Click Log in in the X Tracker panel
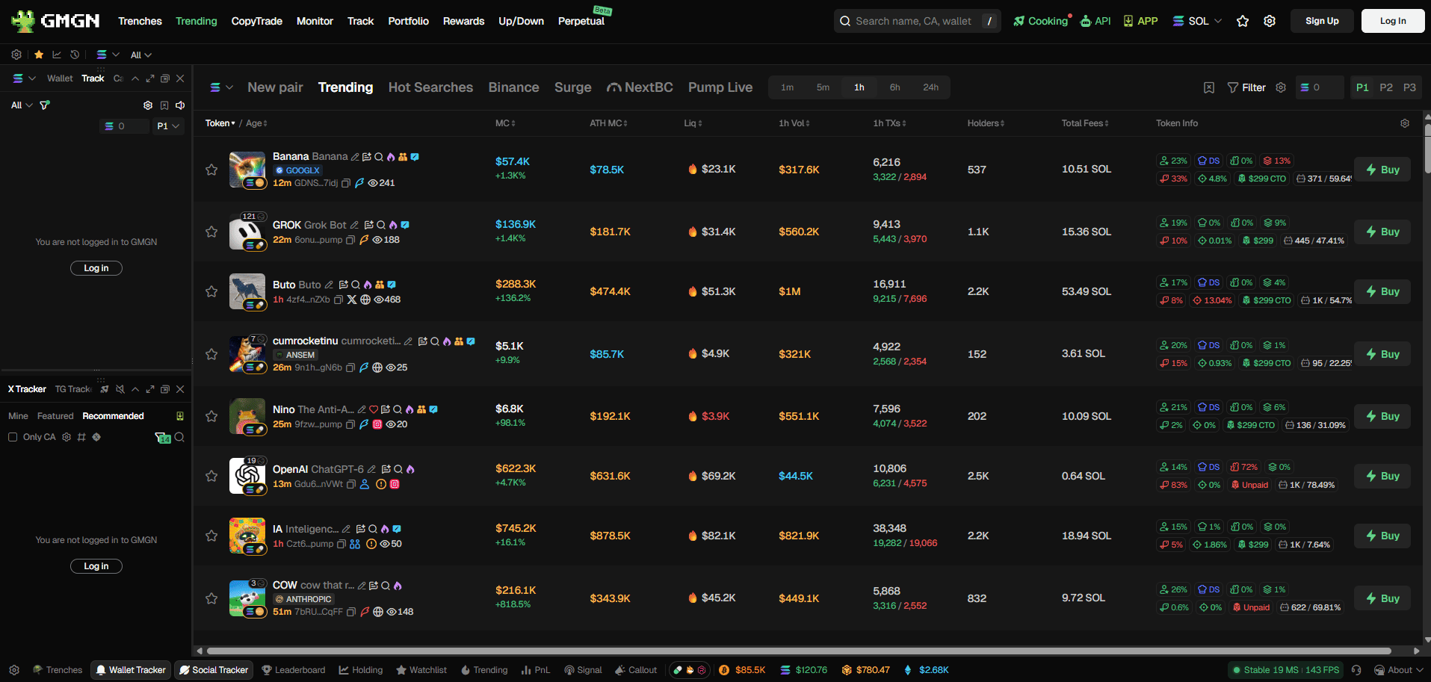 [96, 566]
